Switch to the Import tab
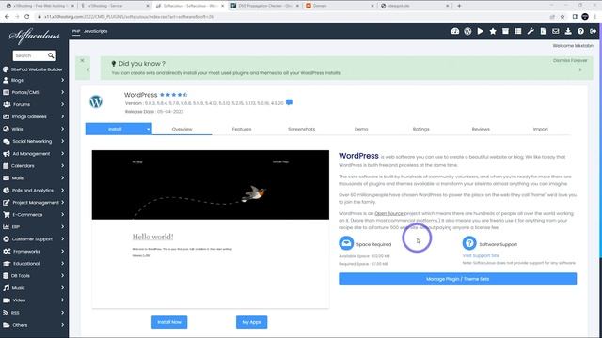This screenshot has width=602, height=338. click(x=541, y=130)
